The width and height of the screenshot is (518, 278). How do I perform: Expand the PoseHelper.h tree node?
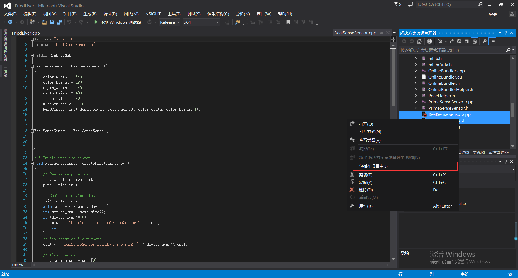click(x=416, y=96)
